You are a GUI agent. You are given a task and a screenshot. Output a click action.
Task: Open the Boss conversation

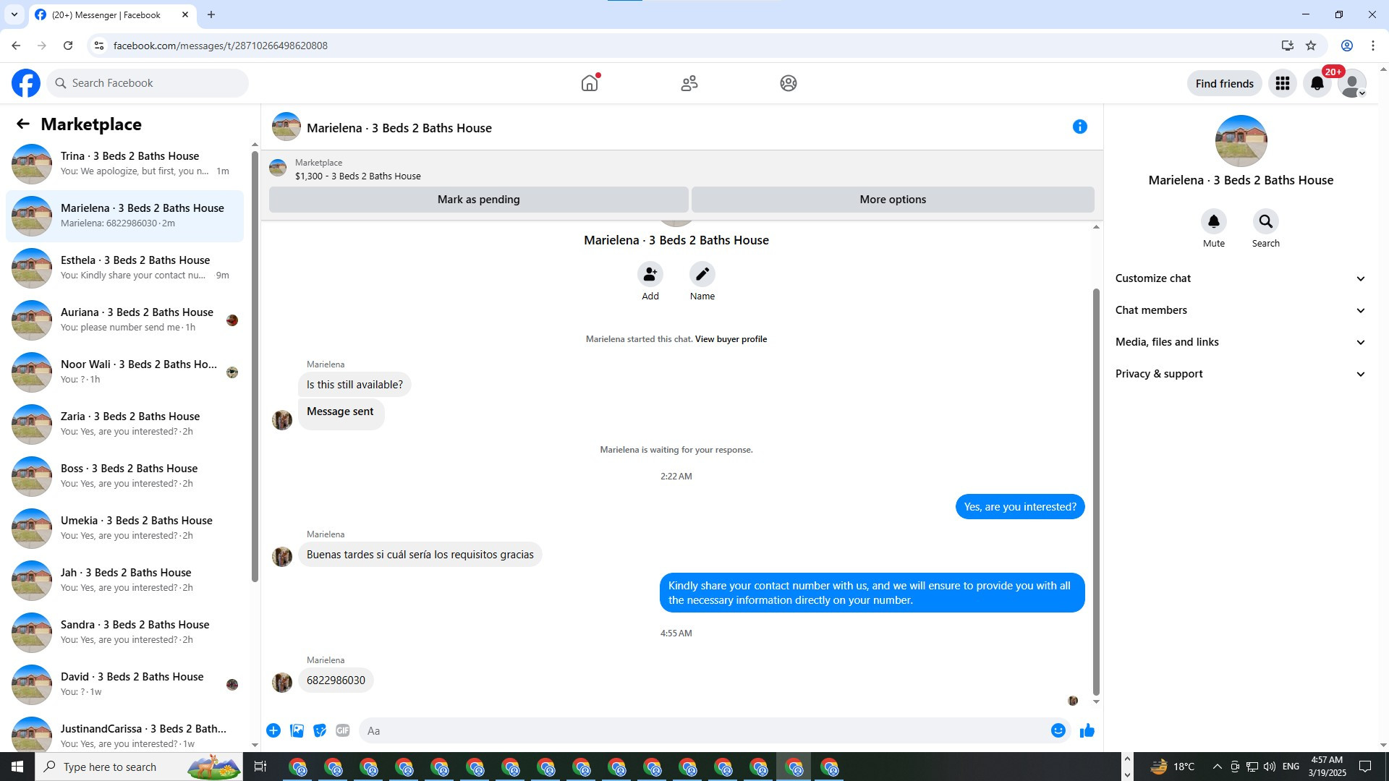pyautogui.click(x=125, y=477)
